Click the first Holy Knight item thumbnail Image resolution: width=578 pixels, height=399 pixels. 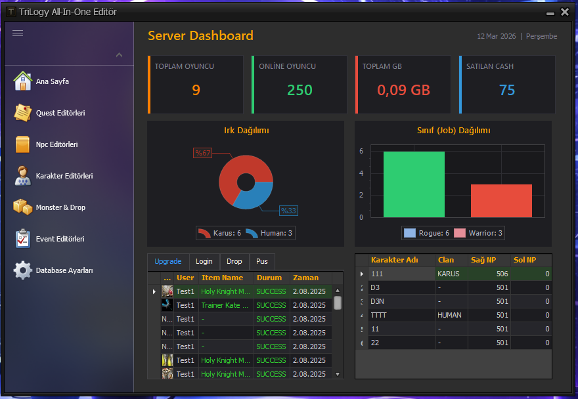pyautogui.click(x=167, y=291)
